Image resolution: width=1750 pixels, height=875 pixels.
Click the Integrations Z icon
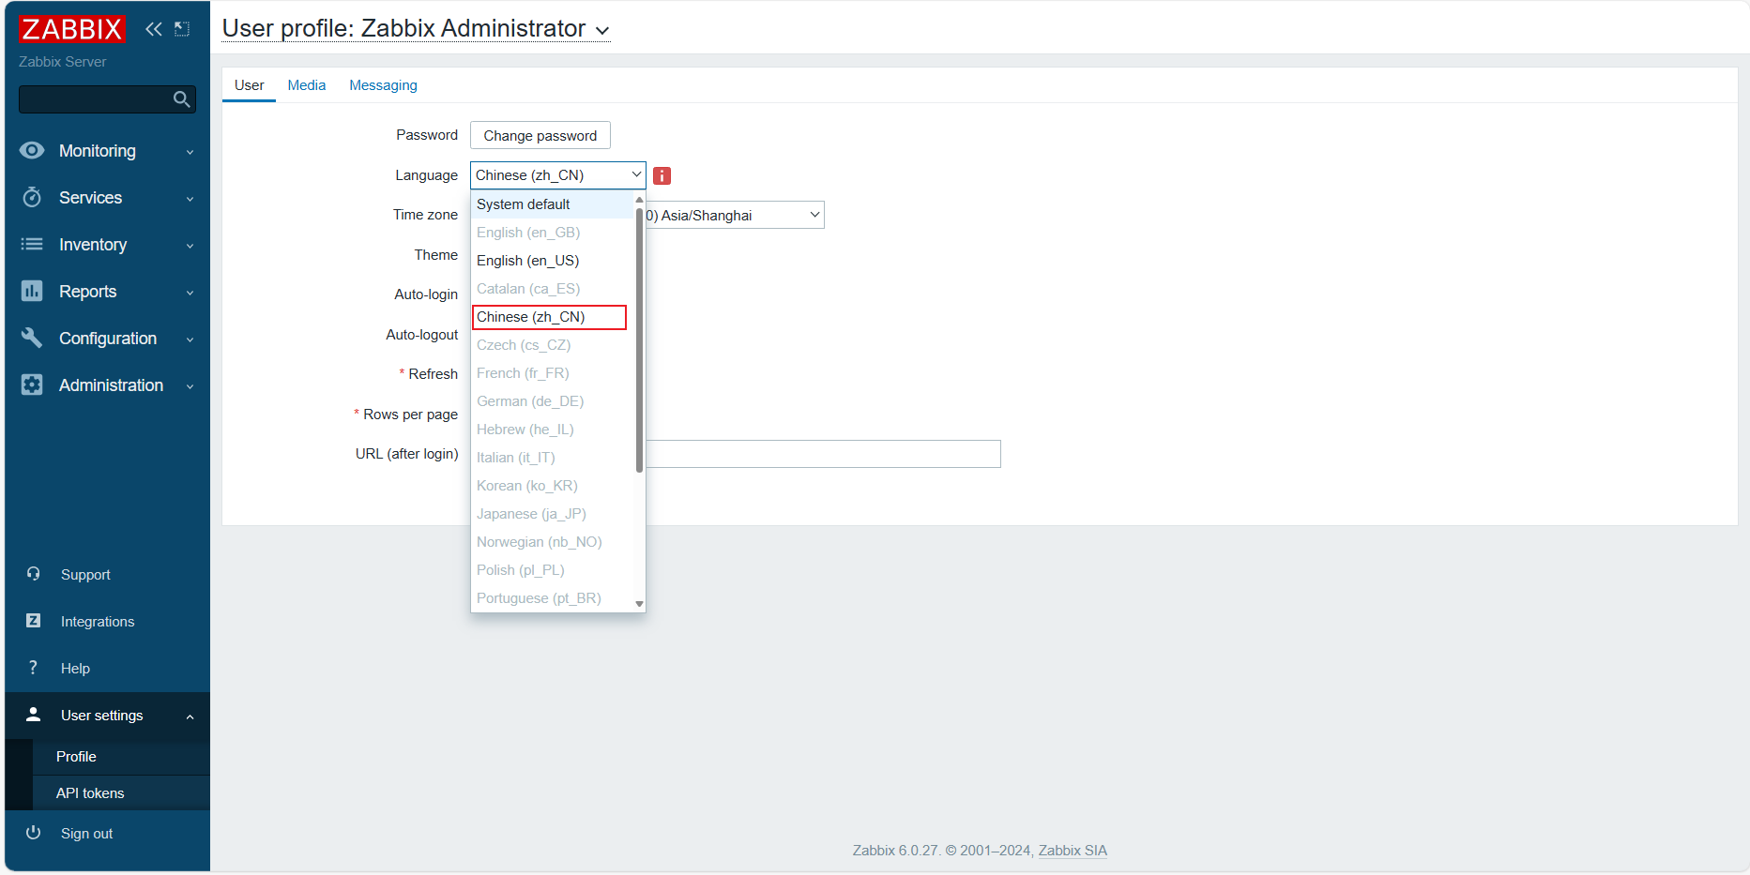point(34,621)
